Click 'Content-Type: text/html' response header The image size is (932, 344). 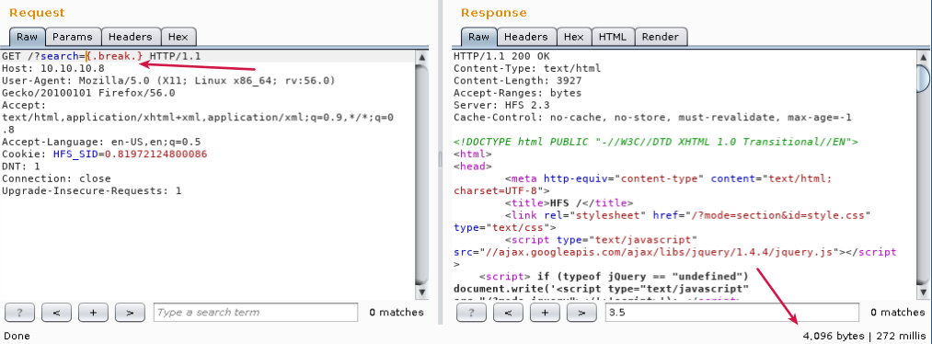tap(527, 68)
